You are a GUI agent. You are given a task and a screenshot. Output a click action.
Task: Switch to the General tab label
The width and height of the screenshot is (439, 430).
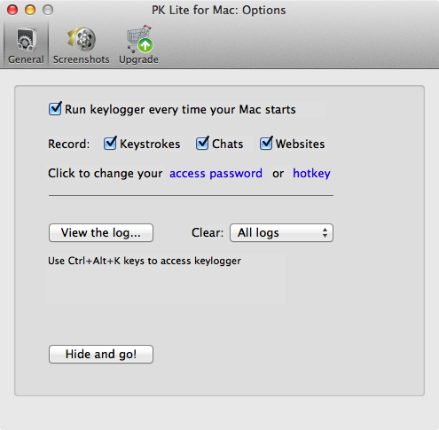coord(26,59)
